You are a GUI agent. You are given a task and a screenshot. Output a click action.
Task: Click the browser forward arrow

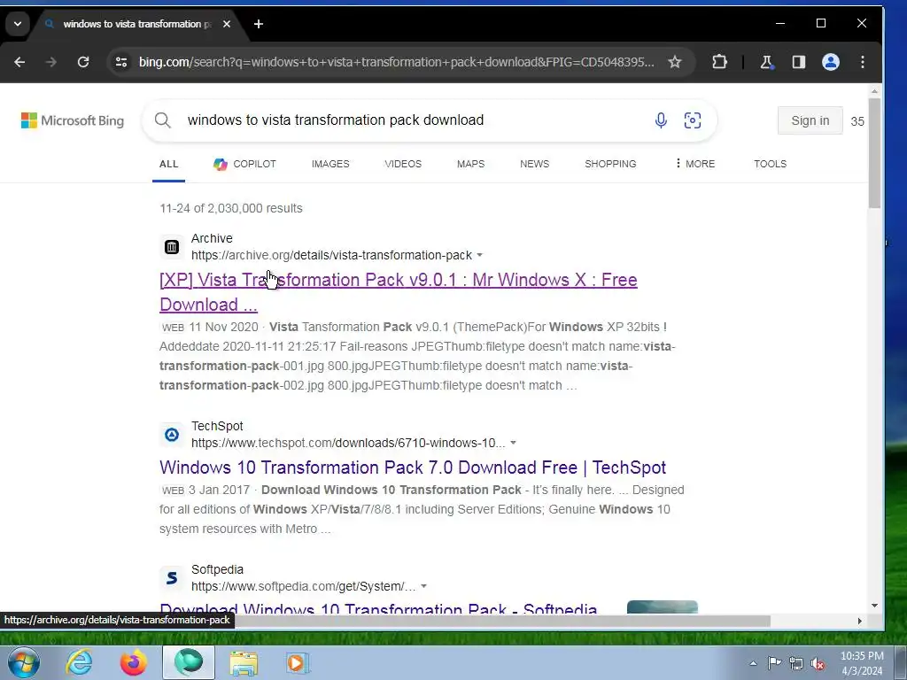click(x=50, y=62)
